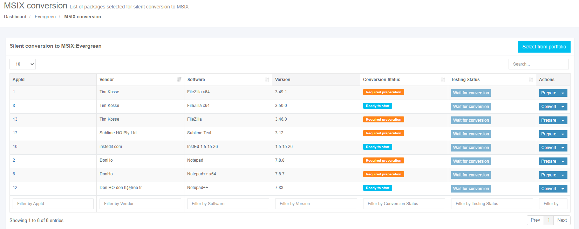Go to the Prev page button

[x=535, y=220]
